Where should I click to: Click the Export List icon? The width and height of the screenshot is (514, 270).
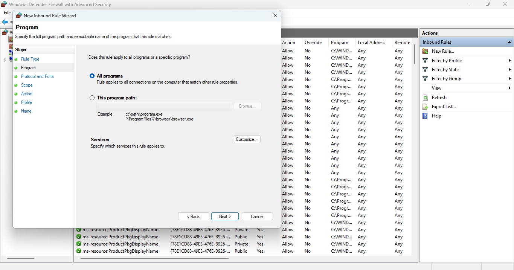pos(425,107)
